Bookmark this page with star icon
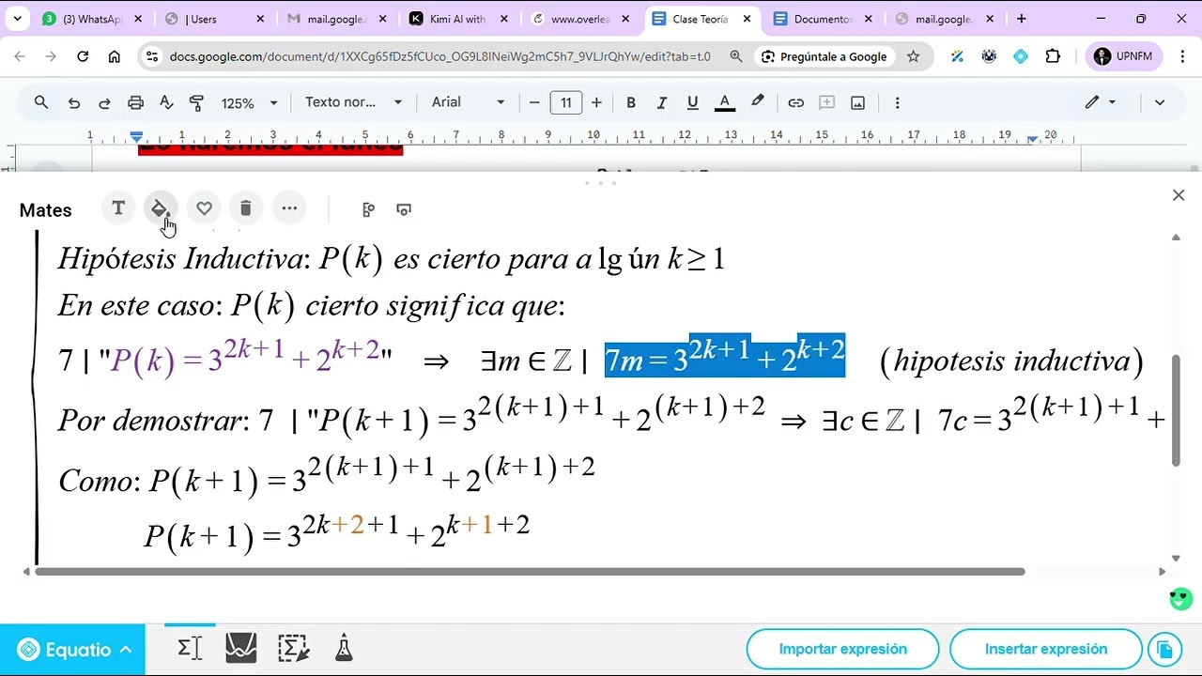1202x676 pixels. click(913, 56)
